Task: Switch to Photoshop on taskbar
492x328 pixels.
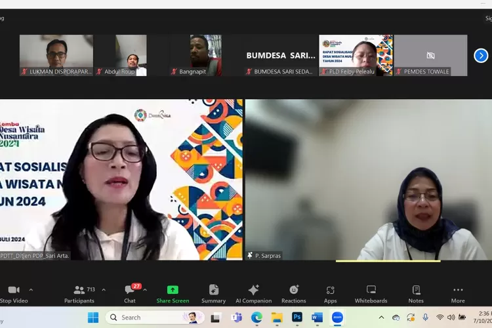Action: point(297,318)
